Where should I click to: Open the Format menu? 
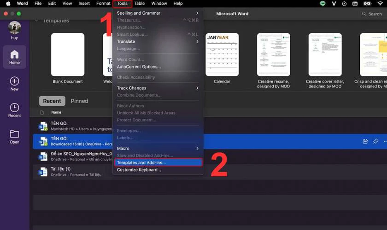coord(103,4)
